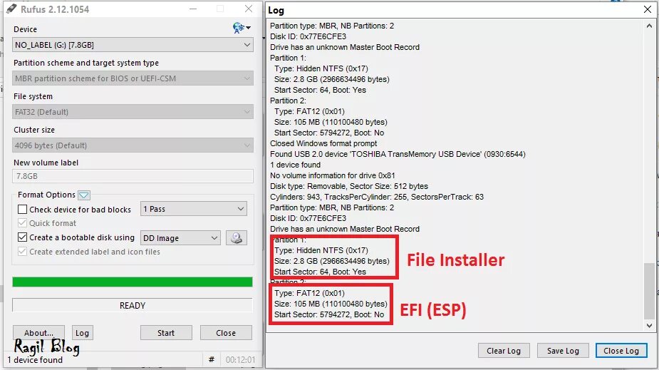Click the 'Device' label
Screen dimensions: 659x370
coord(25,29)
